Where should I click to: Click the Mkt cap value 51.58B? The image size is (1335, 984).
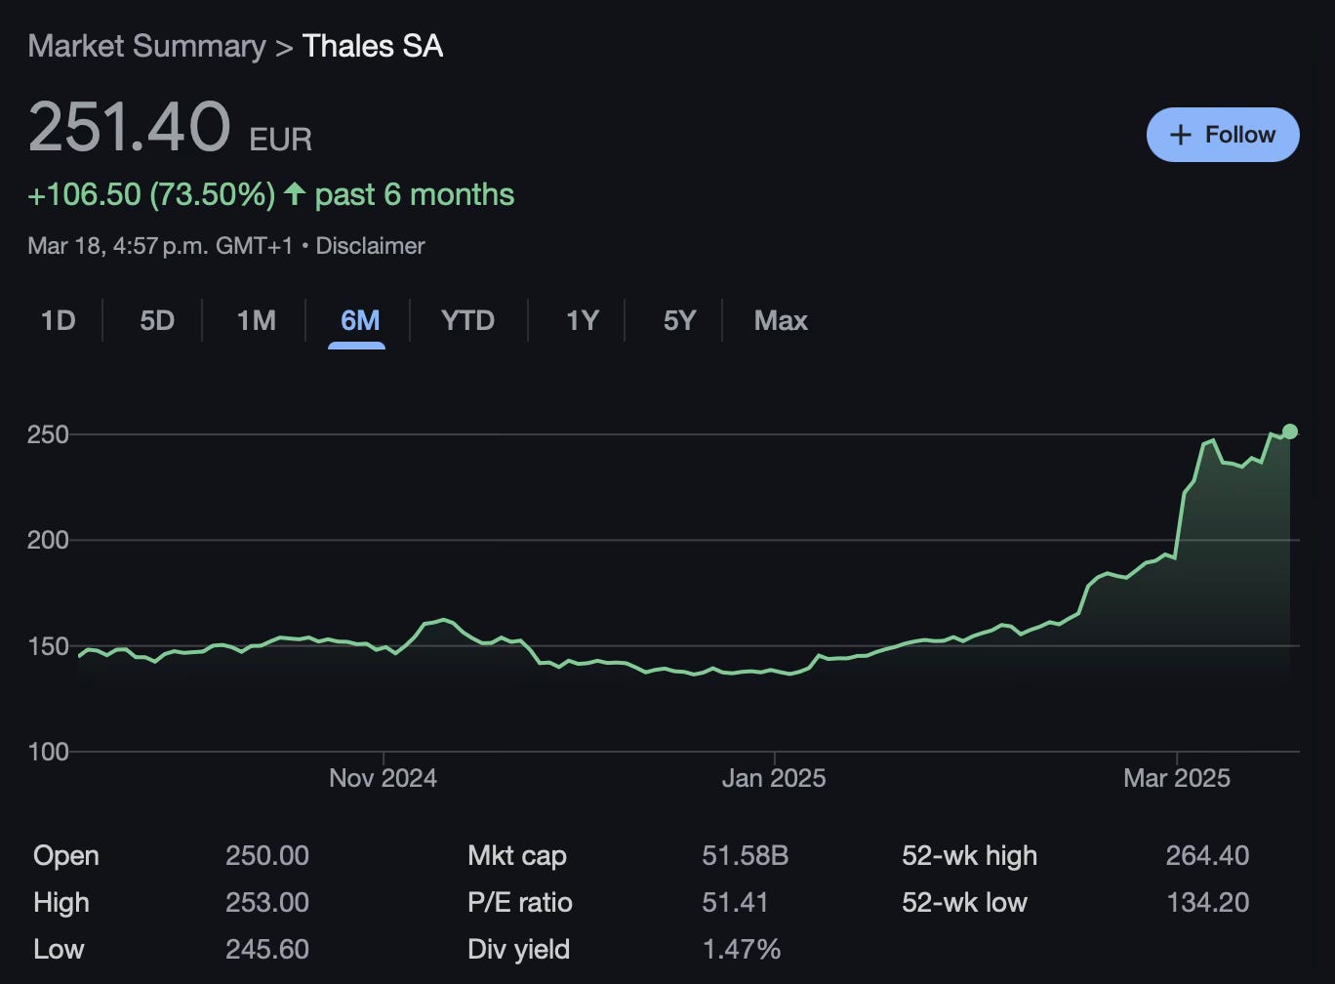click(746, 856)
